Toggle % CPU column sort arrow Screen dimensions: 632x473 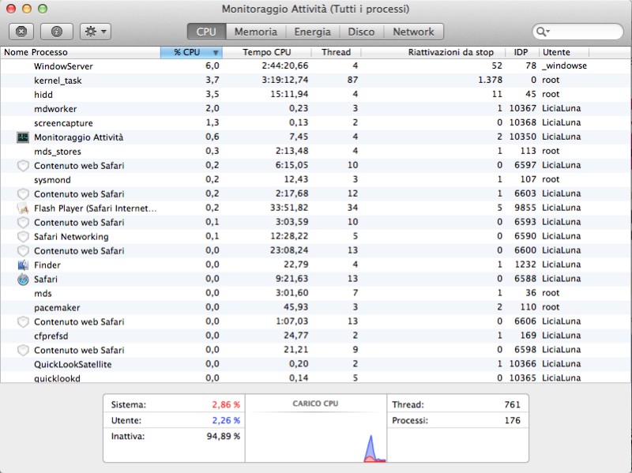(216, 53)
